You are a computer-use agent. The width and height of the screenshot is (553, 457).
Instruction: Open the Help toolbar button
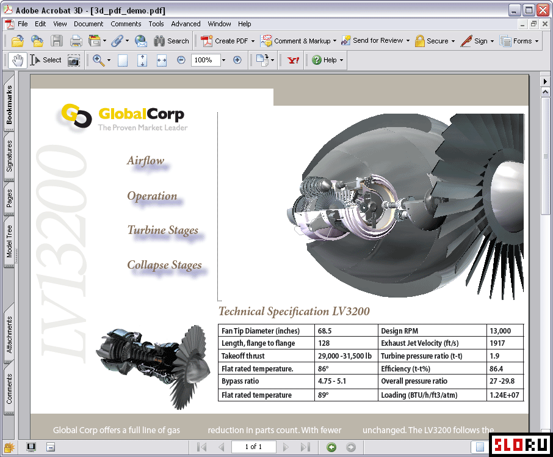[x=328, y=60]
